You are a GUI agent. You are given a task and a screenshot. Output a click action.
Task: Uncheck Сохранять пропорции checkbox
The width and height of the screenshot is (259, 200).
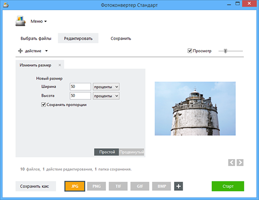tap(44, 105)
